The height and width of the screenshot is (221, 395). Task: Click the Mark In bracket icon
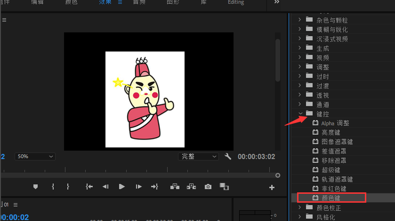click(x=53, y=187)
